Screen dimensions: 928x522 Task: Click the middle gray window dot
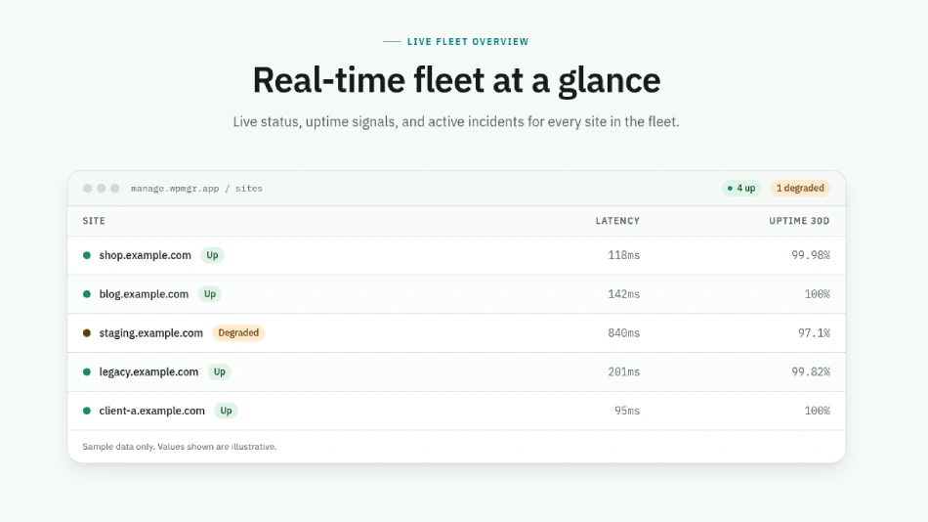[x=102, y=189]
